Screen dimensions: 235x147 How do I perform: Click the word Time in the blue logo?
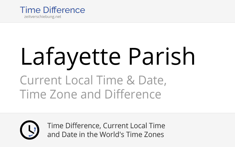(30, 10)
